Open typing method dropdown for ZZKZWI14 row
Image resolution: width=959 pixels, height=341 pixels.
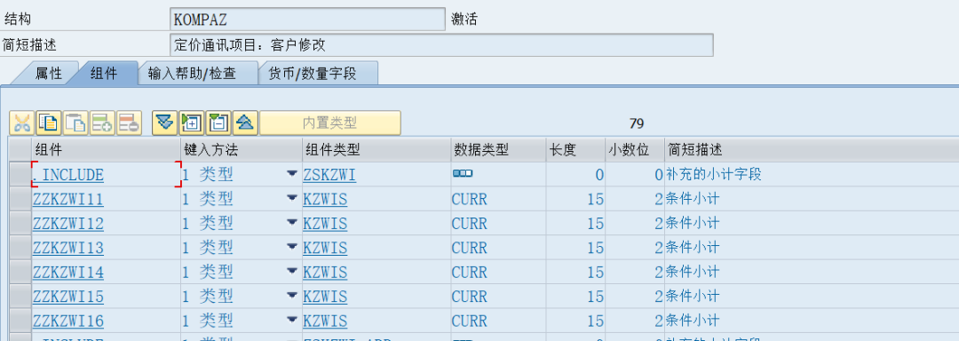pos(292,272)
